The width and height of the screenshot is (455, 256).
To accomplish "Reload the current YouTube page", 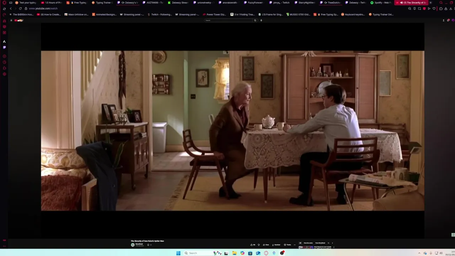I will (x=20, y=9).
